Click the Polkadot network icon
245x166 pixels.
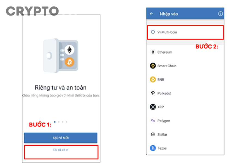tap(153, 93)
